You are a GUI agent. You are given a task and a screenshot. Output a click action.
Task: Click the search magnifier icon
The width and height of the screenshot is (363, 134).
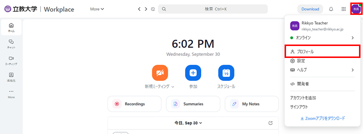(164, 9)
